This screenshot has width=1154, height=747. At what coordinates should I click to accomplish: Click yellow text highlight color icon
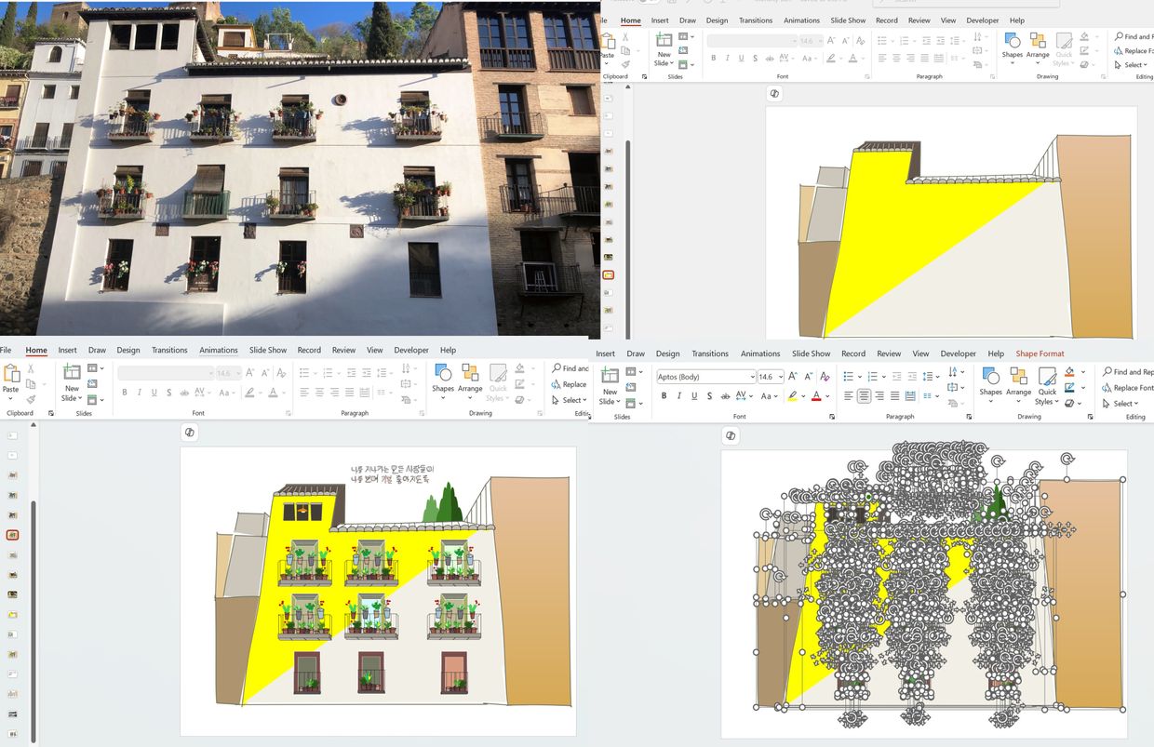(x=791, y=396)
